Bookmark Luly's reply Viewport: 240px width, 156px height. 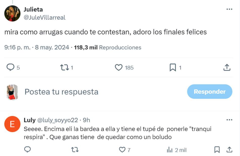217,150
